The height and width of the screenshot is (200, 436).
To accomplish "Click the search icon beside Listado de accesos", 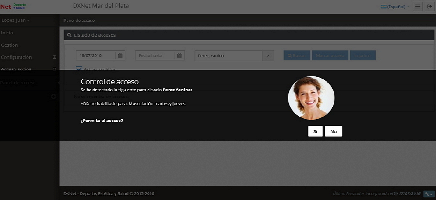I will pos(69,35).
